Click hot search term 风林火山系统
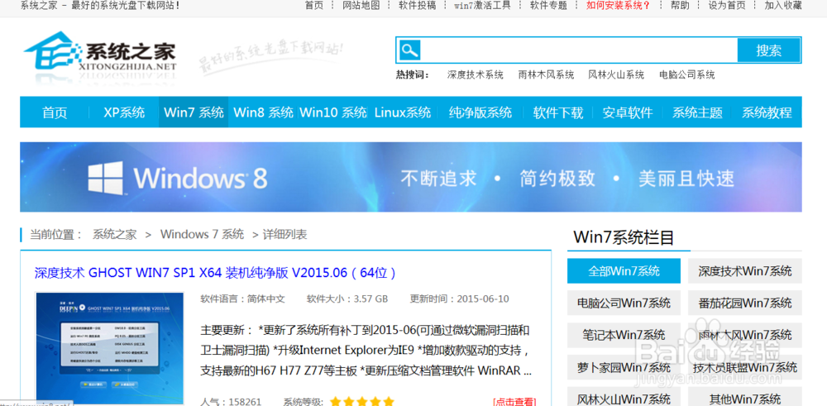This screenshot has width=827, height=406. click(x=616, y=75)
